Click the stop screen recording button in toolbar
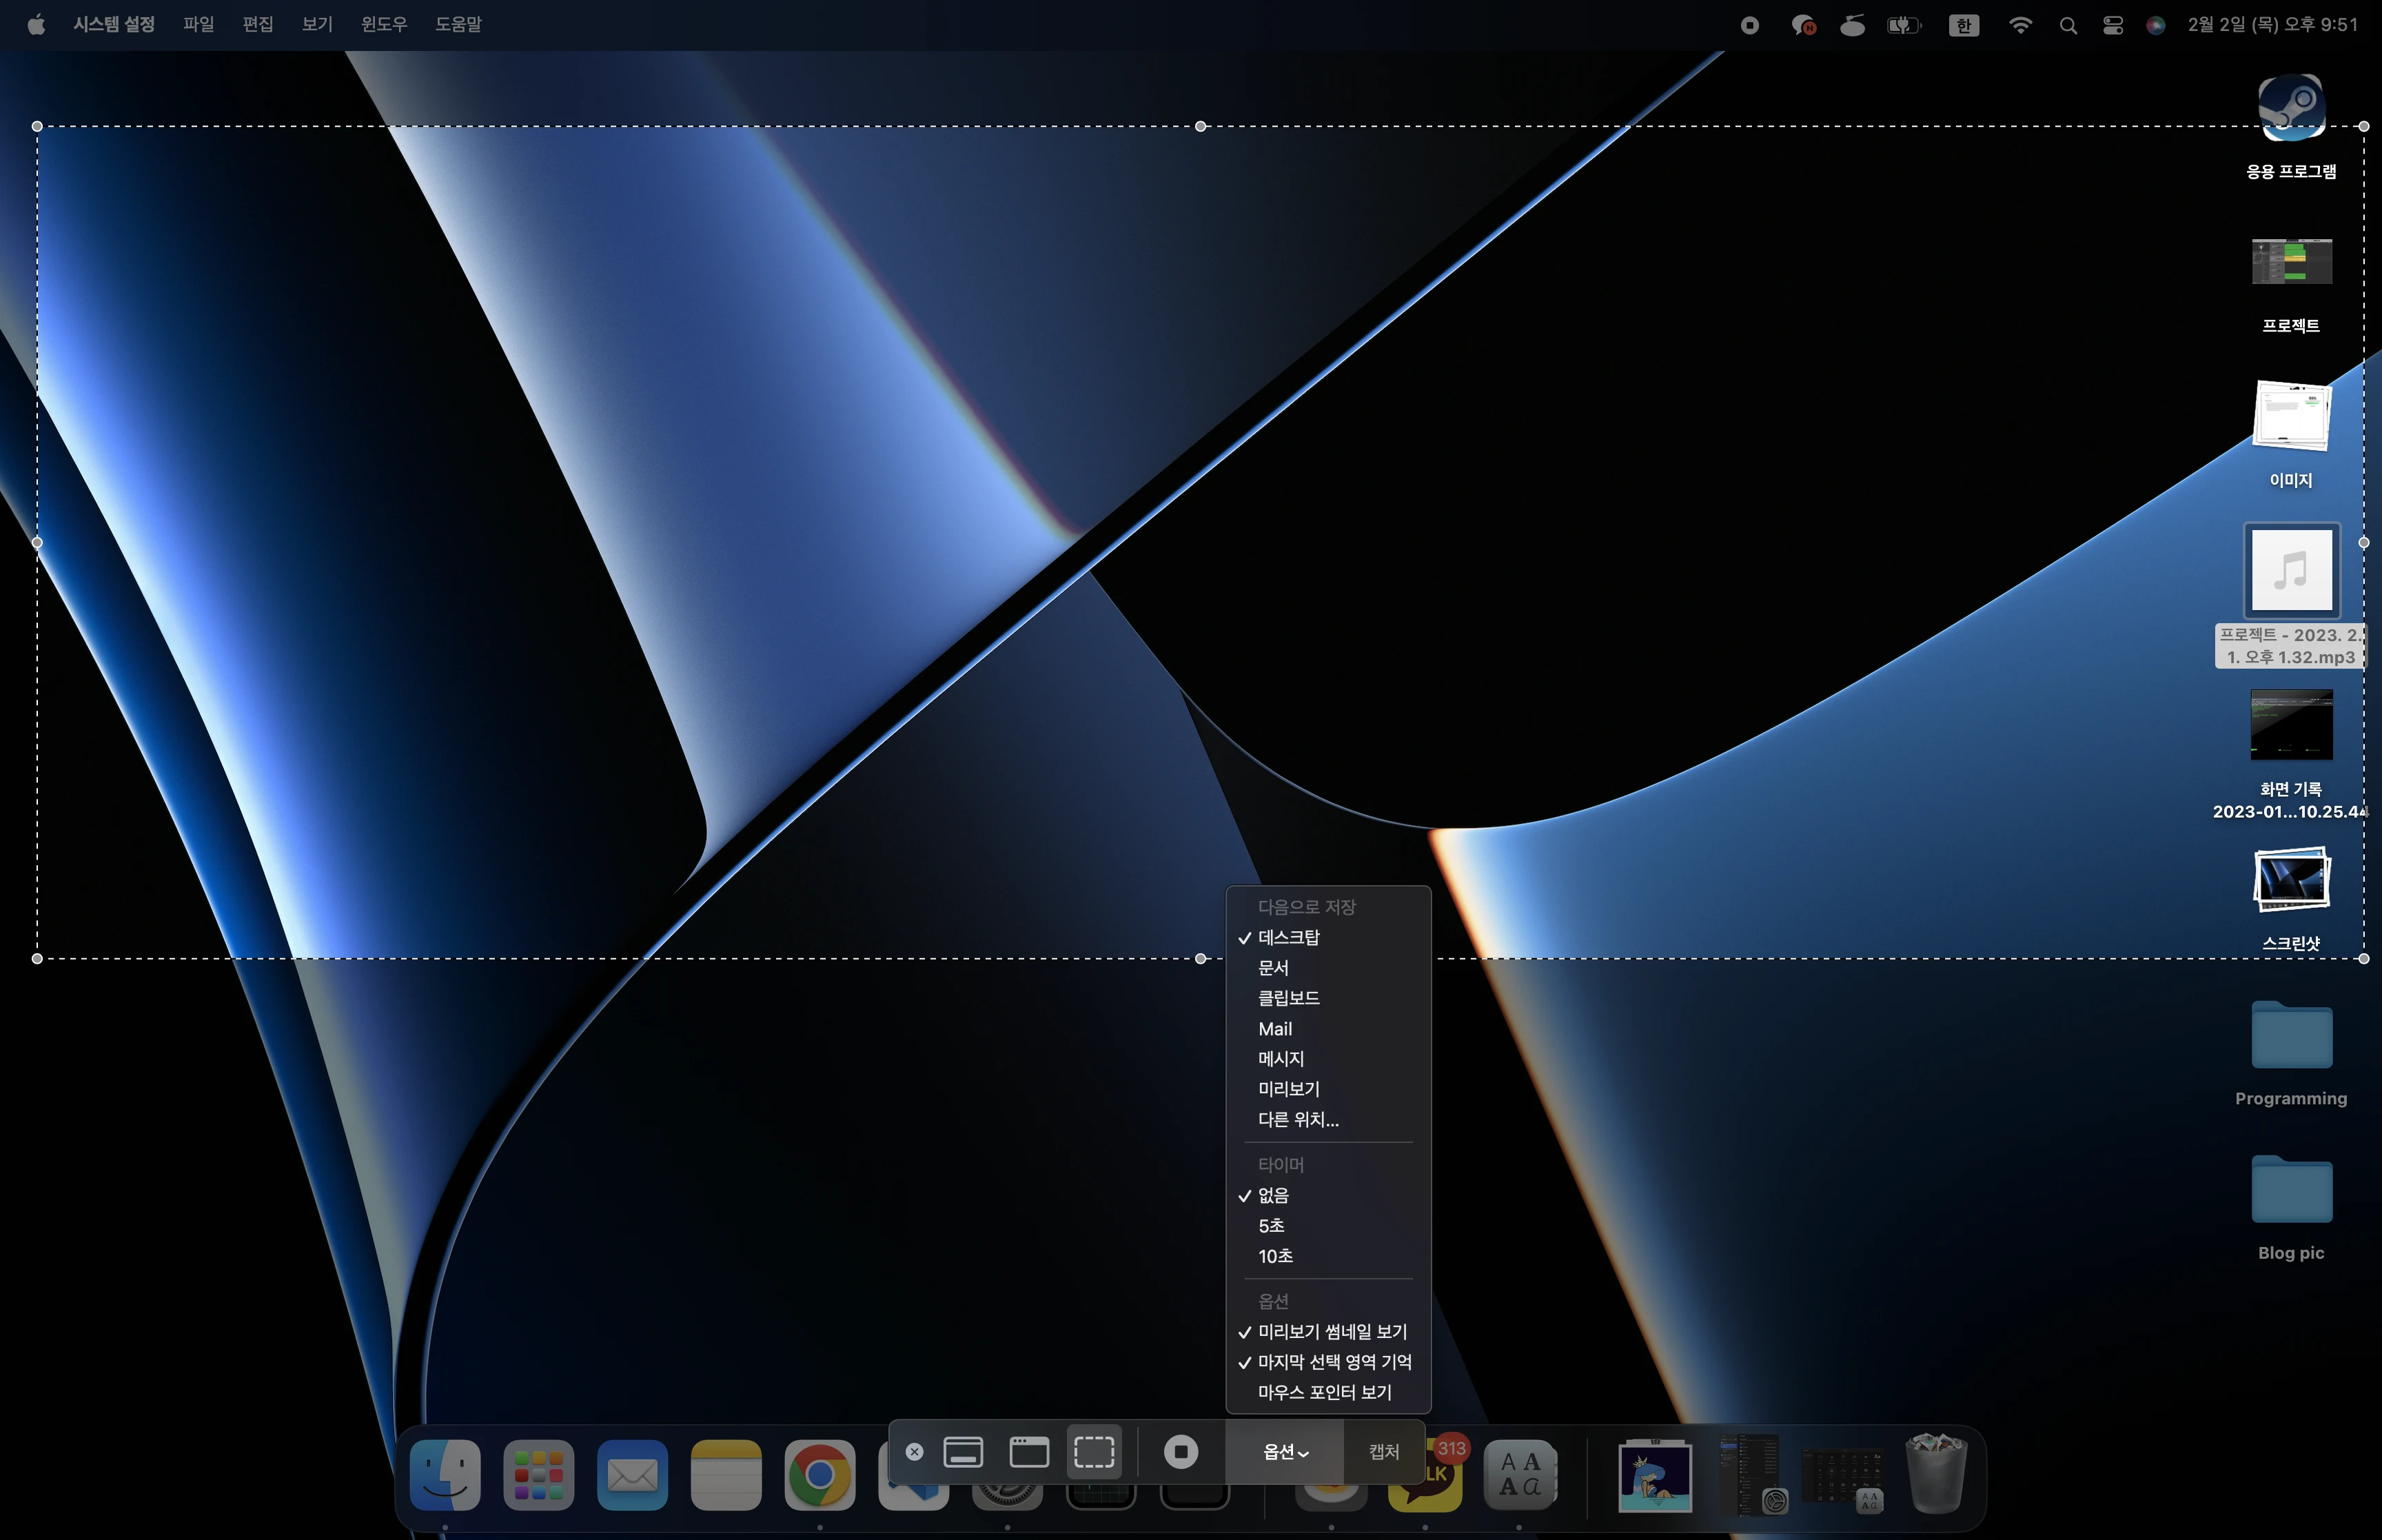The image size is (2382, 1540). click(1181, 1451)
